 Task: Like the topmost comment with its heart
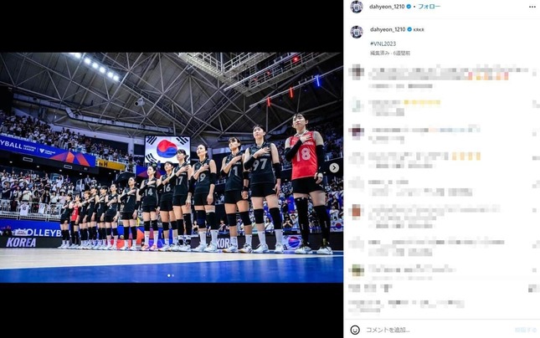[x=536, y=72]
